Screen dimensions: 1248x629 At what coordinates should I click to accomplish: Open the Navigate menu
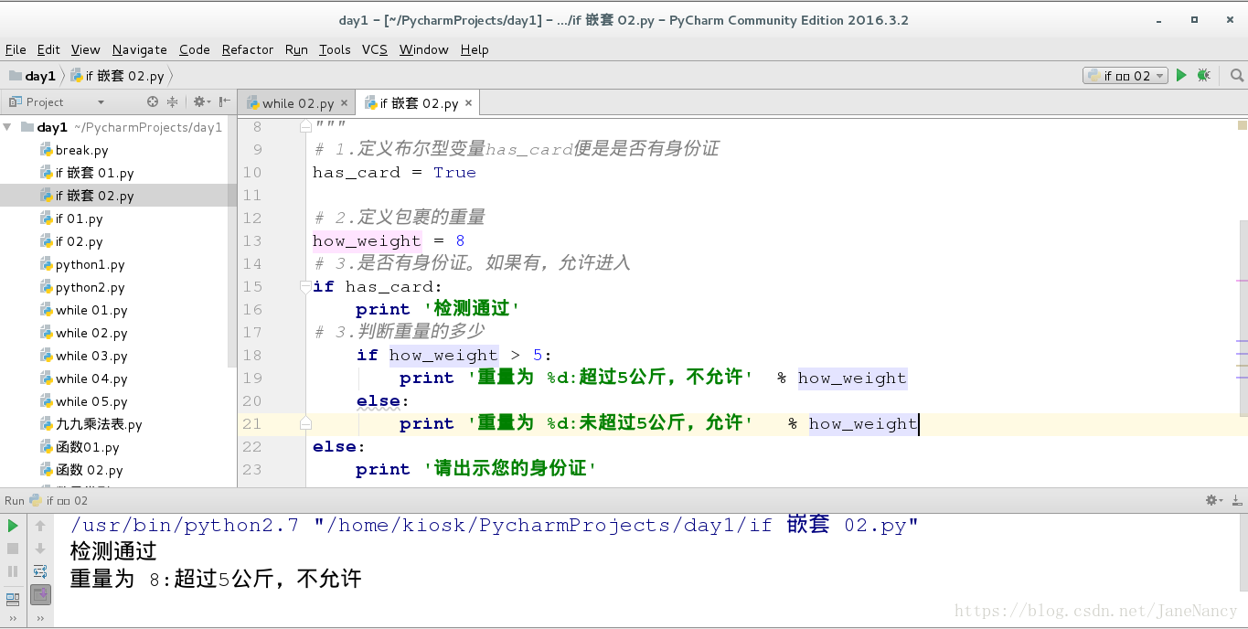click(140, 49)
